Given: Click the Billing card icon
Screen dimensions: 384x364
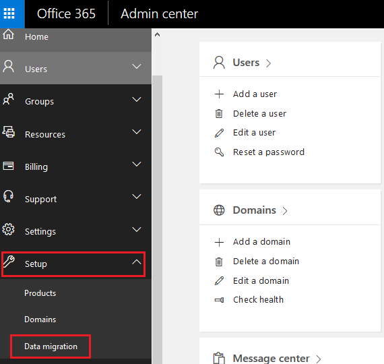Looking at the screenshot, I should pos(8,166).
